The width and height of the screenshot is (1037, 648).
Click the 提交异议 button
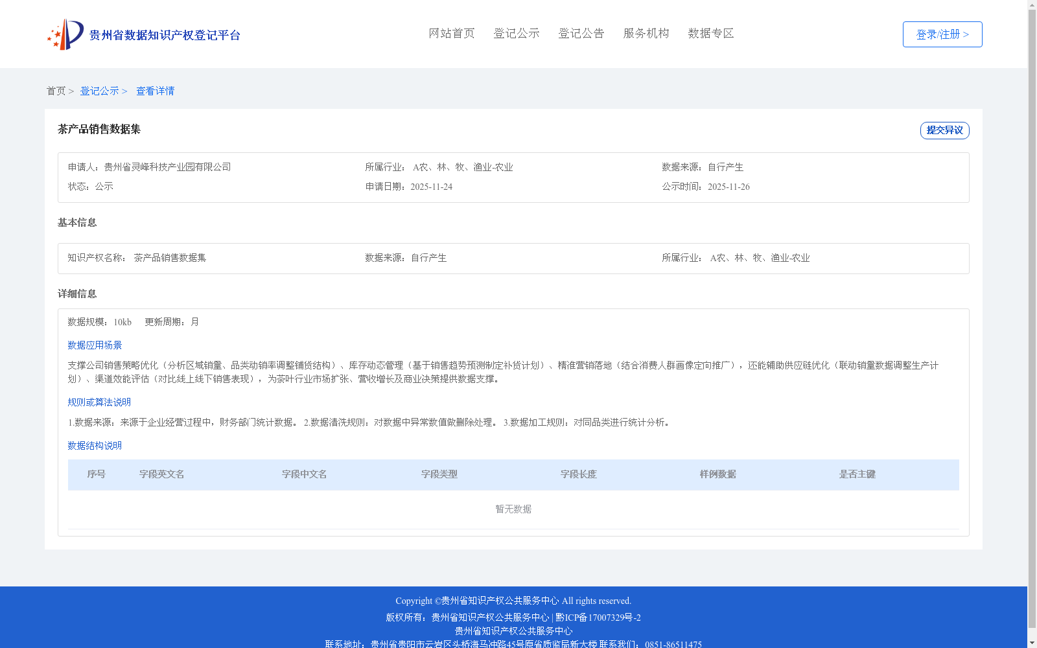tap(945, 130)
